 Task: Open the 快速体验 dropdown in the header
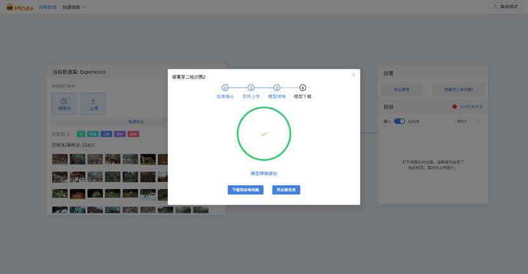74,7
